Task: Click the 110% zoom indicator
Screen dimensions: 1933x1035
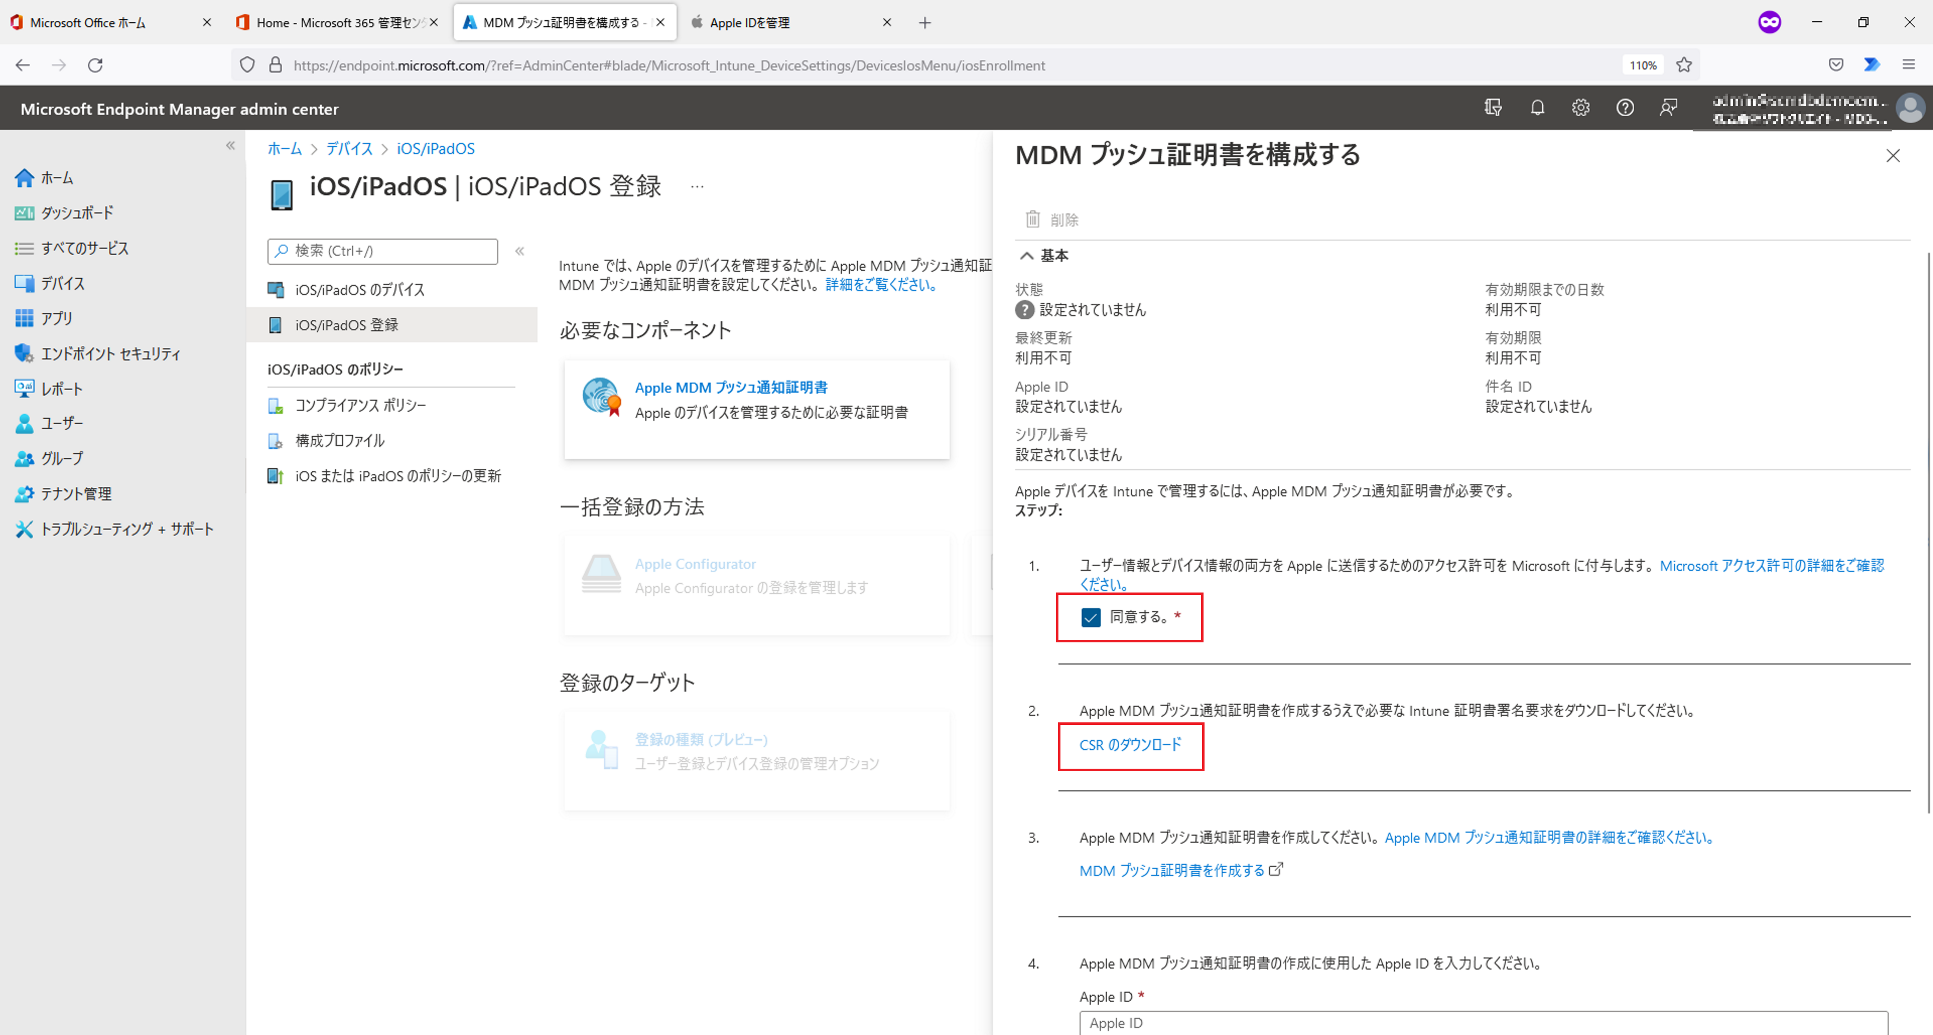Action: 1643,65
